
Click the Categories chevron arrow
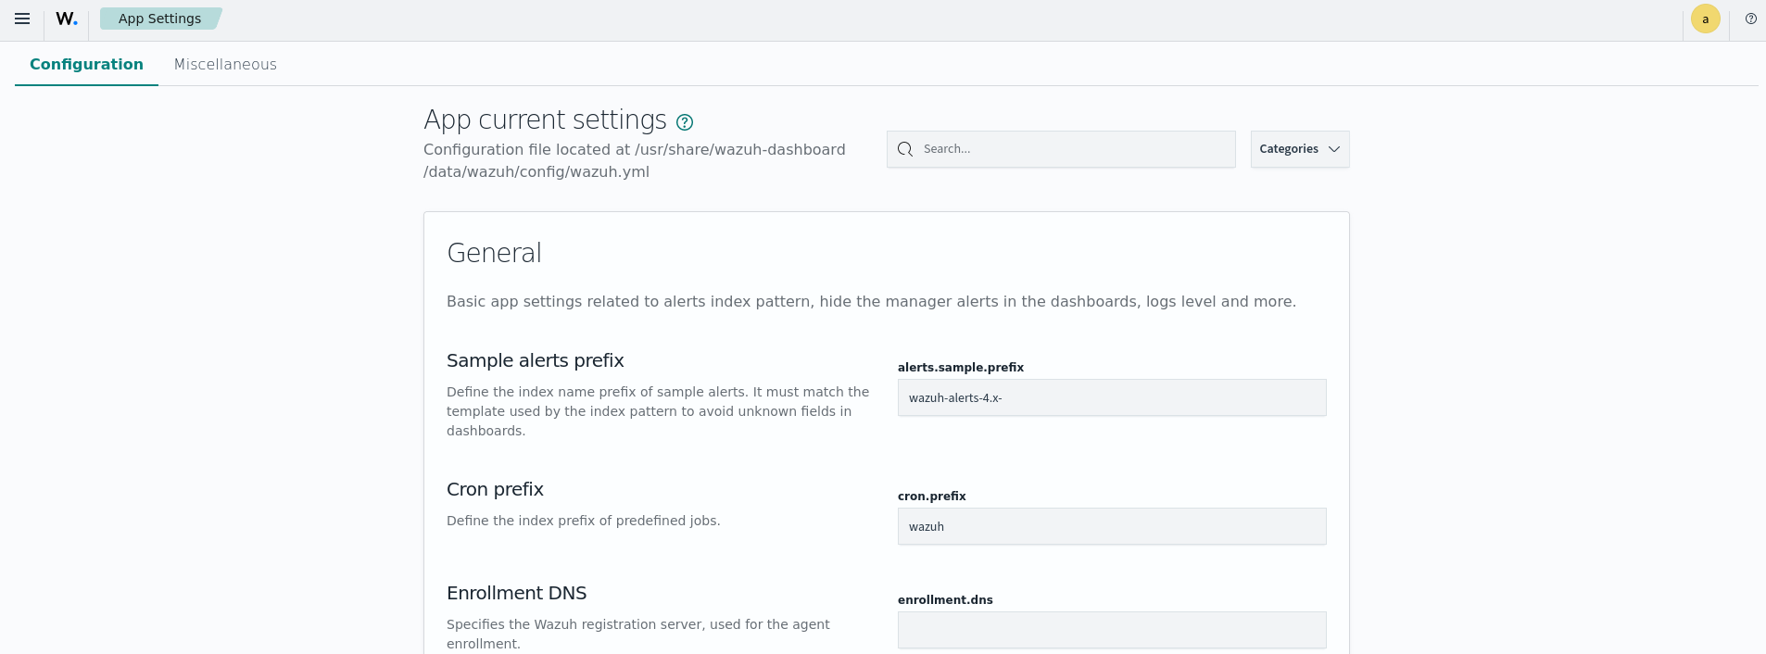(x=1334, y=149)
